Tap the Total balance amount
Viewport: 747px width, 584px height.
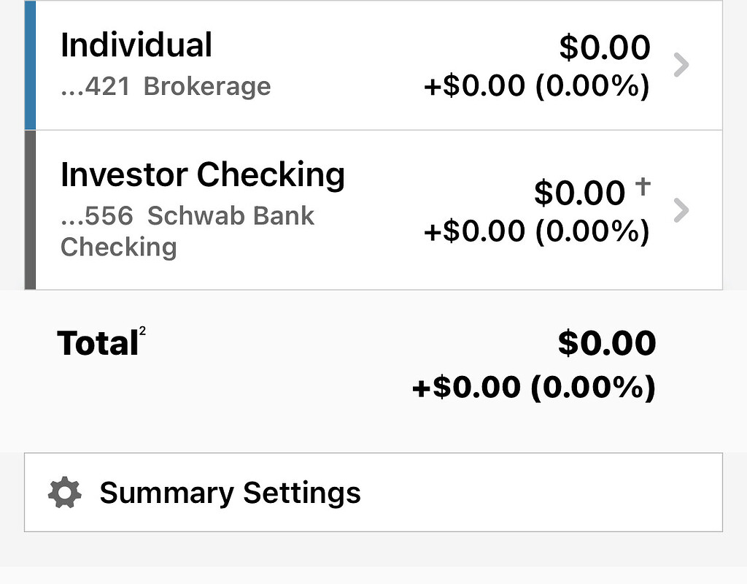607,342
